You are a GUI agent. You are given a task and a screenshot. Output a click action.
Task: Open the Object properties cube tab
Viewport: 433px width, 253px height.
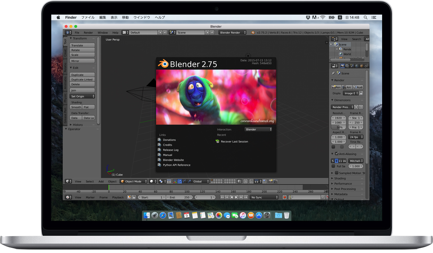(x=362, y=66)
